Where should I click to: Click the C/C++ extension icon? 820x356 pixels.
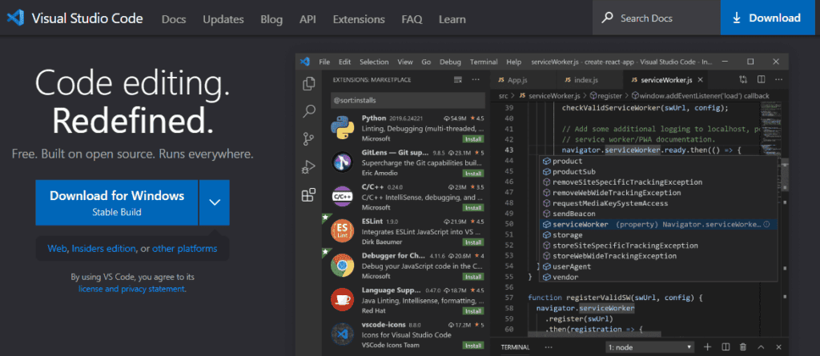point(343,197)
